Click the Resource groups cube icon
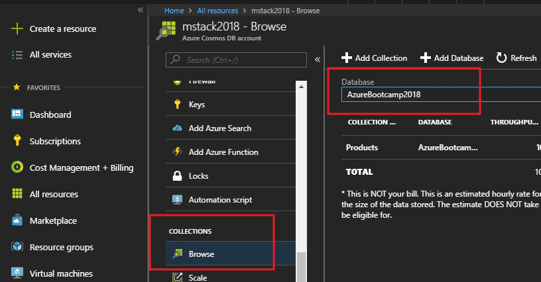 17,246
